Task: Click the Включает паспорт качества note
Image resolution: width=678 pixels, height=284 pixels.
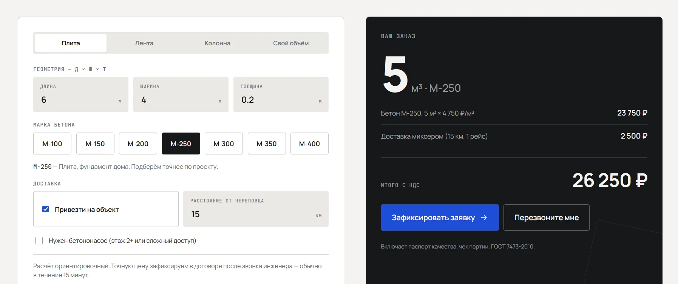Action: pos(457,247)
